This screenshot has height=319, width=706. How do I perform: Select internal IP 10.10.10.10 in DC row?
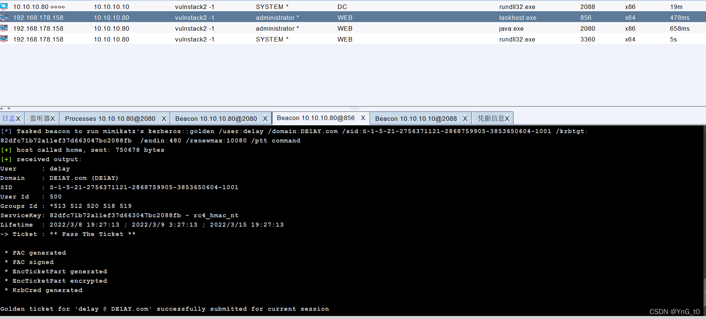pyautogui.click(x=111, y=7)
